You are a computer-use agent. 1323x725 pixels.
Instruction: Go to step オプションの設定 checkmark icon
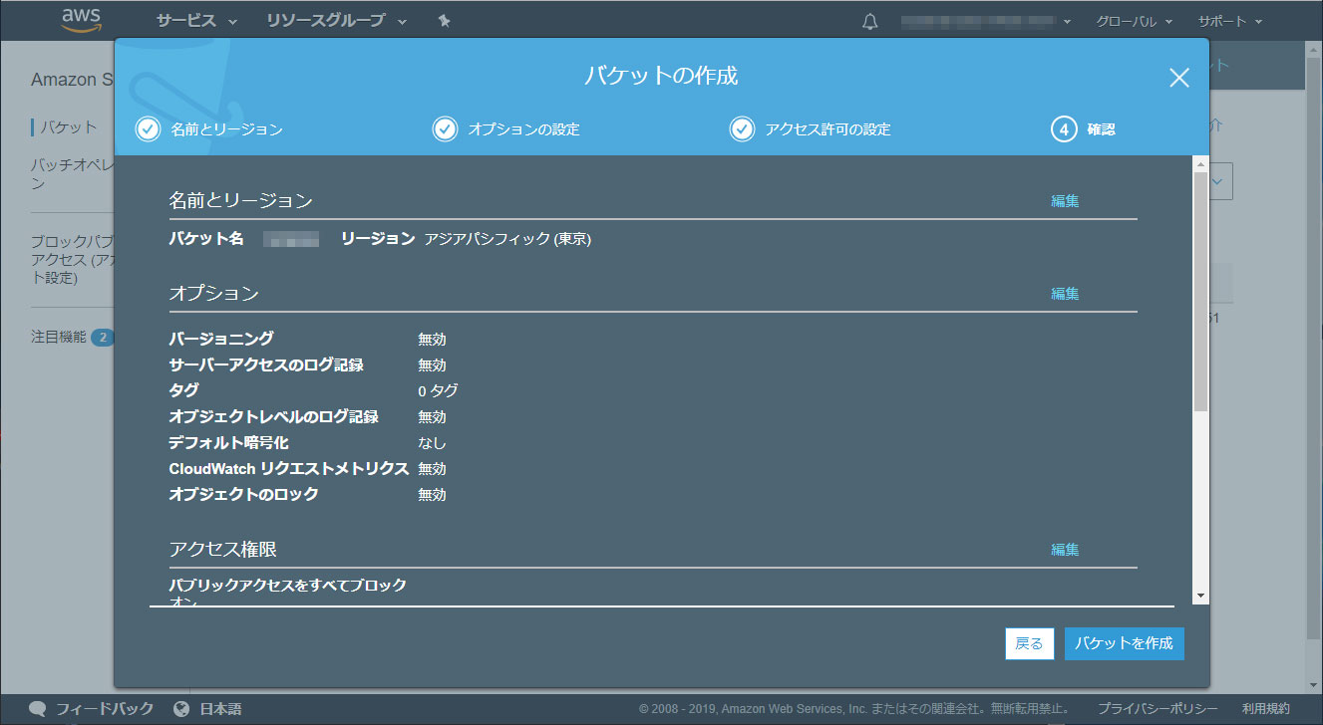point(445,129)
